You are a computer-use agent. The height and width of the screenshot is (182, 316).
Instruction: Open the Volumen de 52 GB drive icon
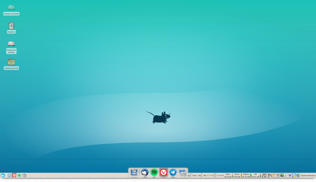[x=11, y=8]
